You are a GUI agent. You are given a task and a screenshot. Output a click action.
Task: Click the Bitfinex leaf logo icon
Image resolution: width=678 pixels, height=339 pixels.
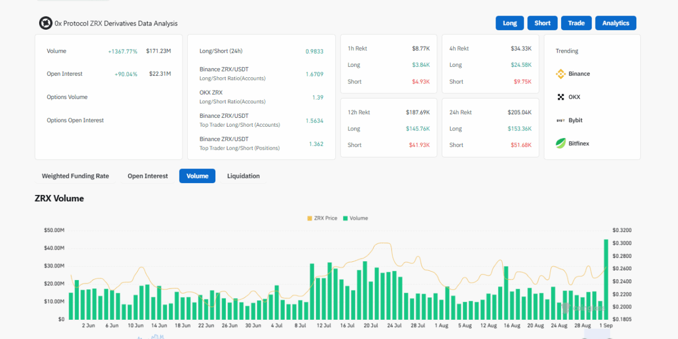[x=561, y=143]
